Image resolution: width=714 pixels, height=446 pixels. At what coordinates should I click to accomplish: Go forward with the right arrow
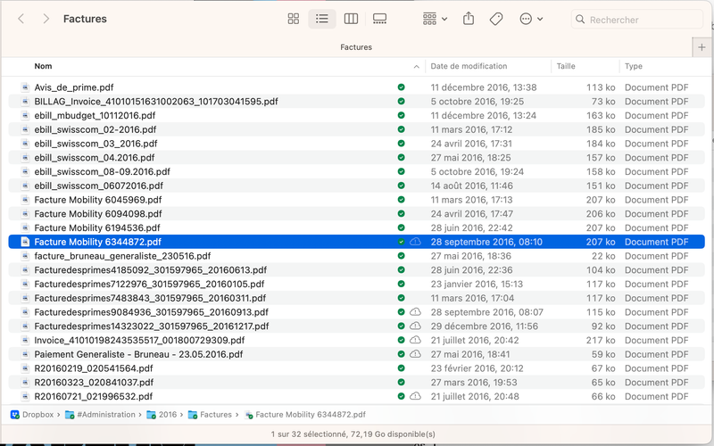(46, 19)
